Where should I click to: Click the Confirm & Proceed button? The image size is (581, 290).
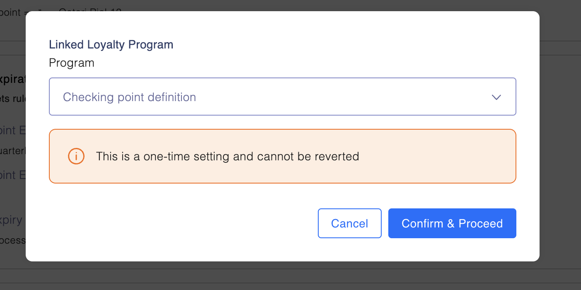pyautogui.click(x=452, y=223)
